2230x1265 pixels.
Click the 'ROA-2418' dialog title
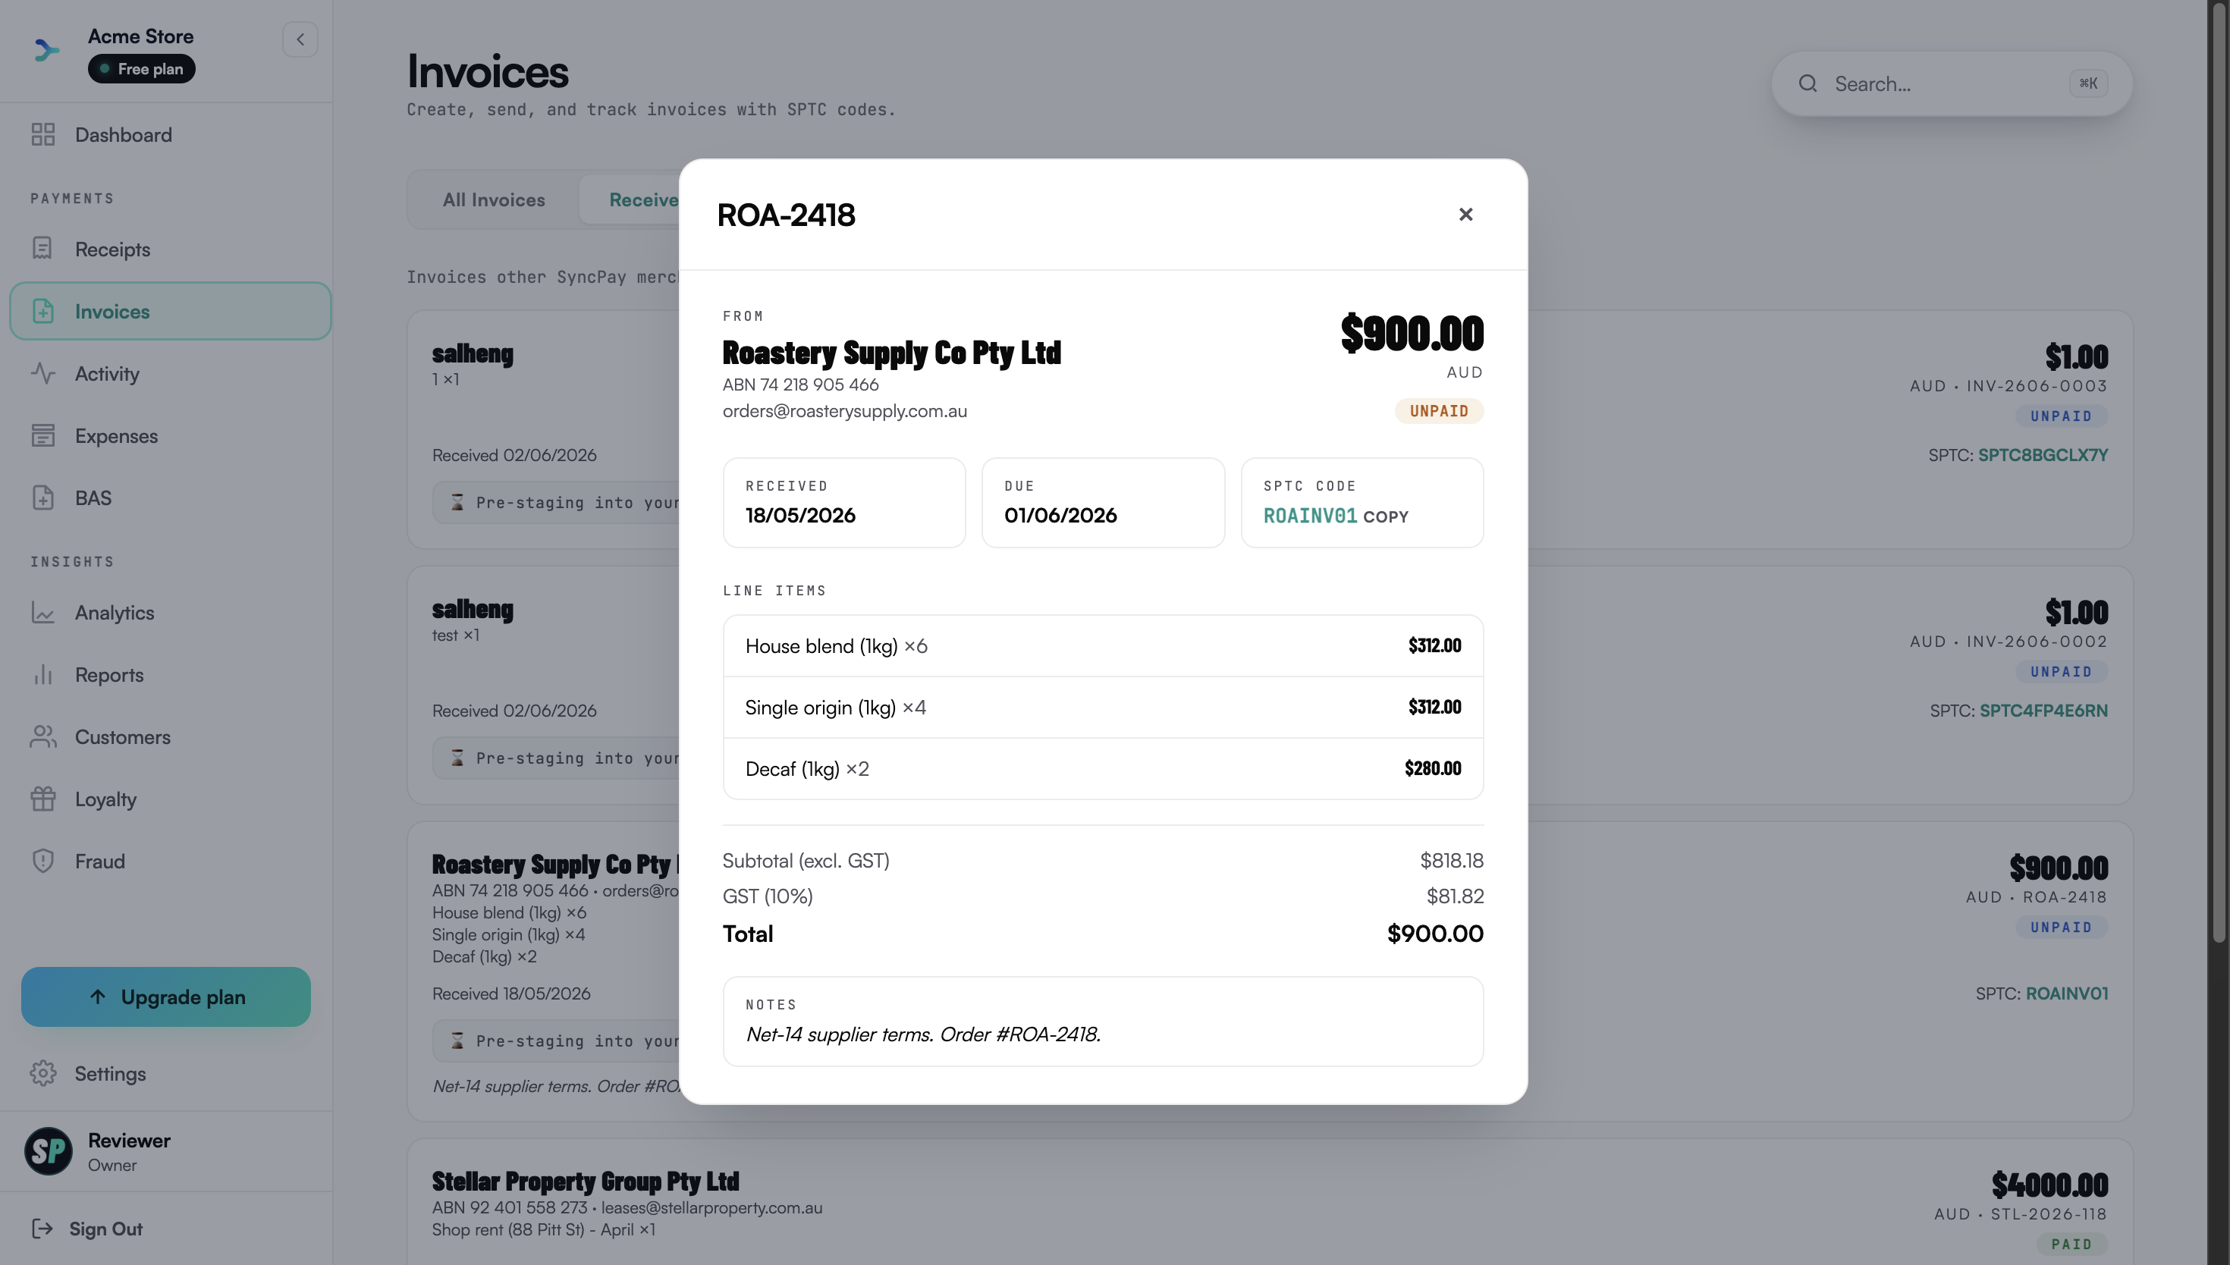coord(785,215)
